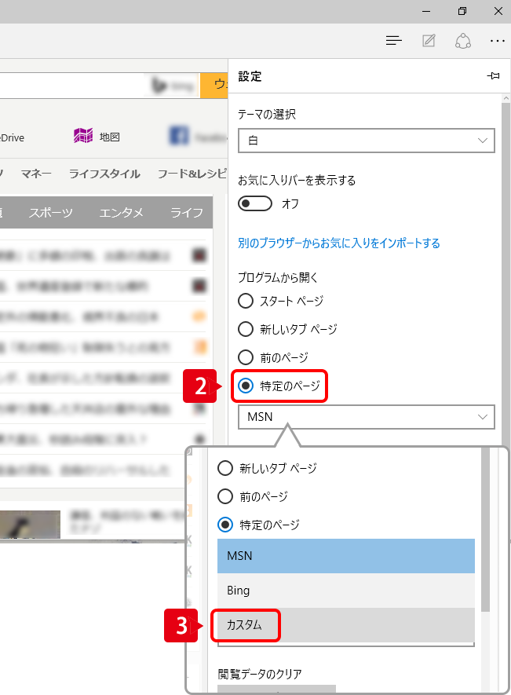The width and height of the screenshot is (511, 695).
Task: Open the More actions ellipsis menu
Action: 497,41
